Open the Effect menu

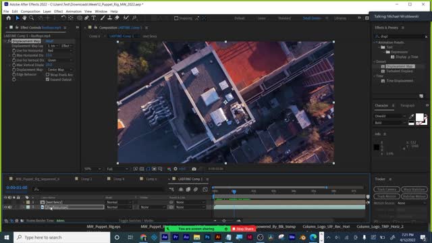tap(59, 11)
